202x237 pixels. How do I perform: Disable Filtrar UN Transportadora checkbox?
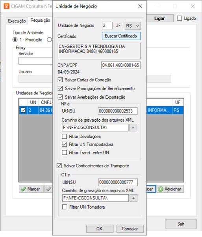[64, 144]
